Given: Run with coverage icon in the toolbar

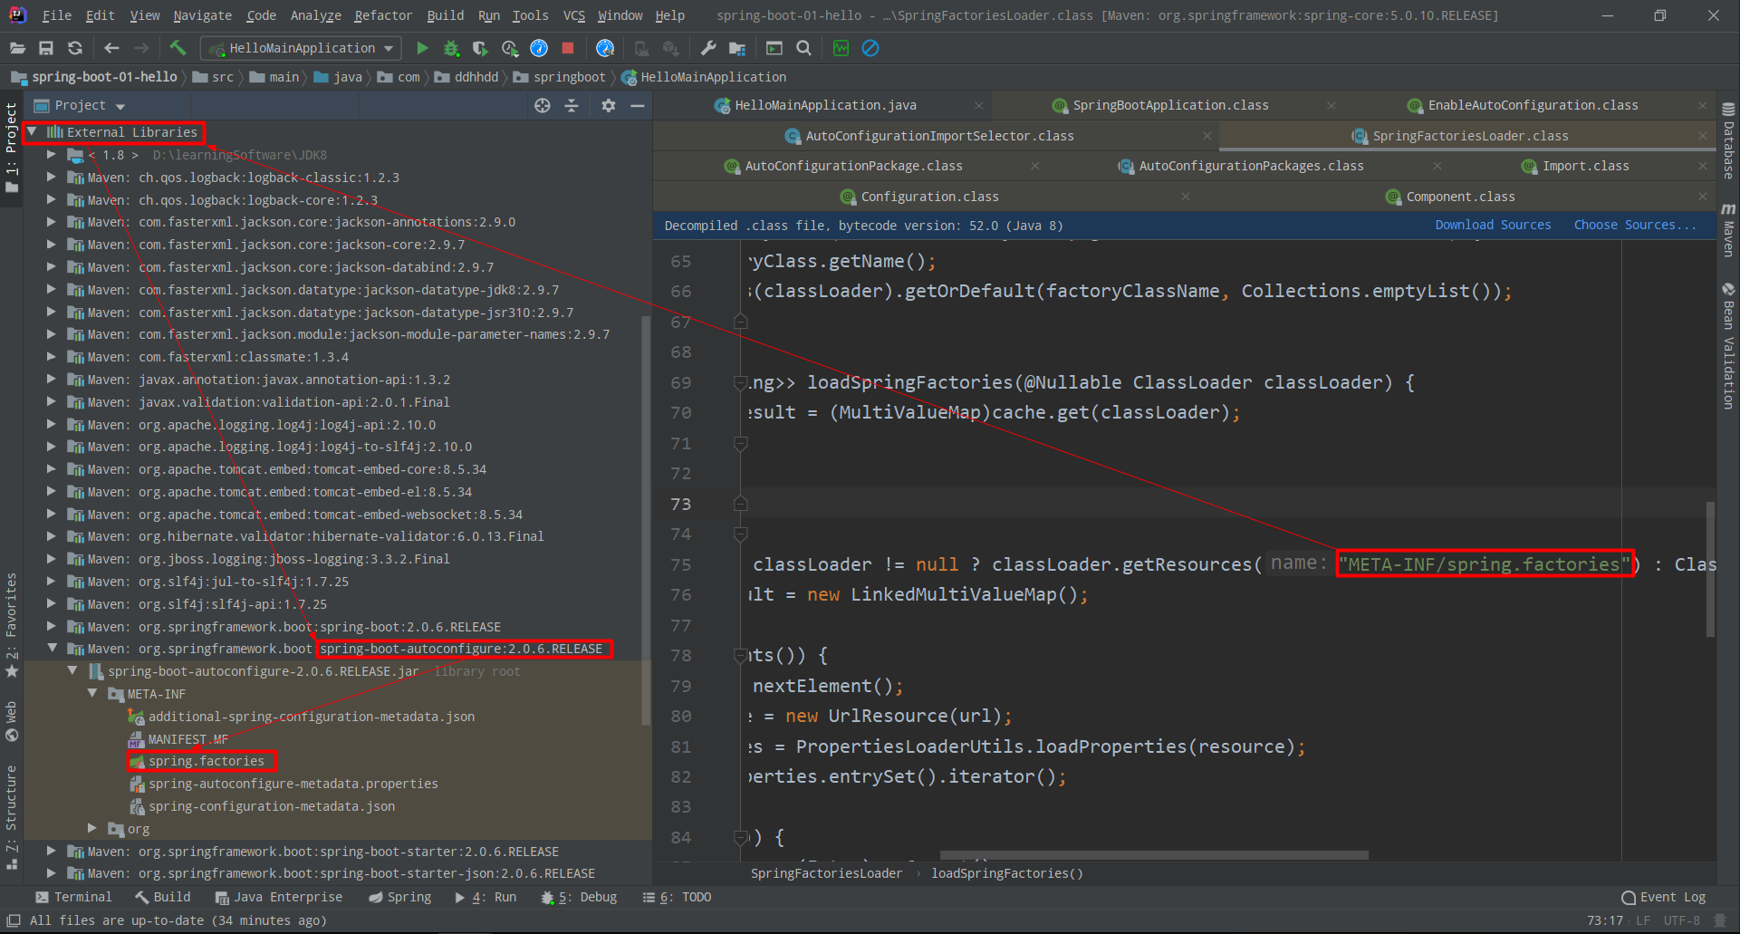Looking at the screenshot, I should 480,48.
